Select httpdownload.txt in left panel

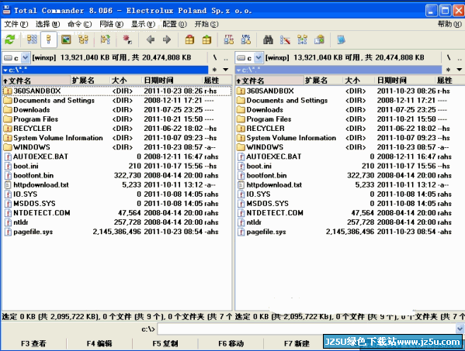(x=117, y=184)
